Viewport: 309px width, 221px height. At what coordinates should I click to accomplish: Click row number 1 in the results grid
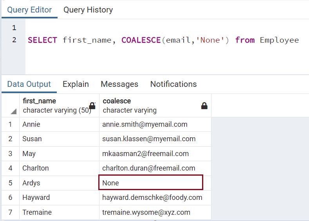(11, 124)
